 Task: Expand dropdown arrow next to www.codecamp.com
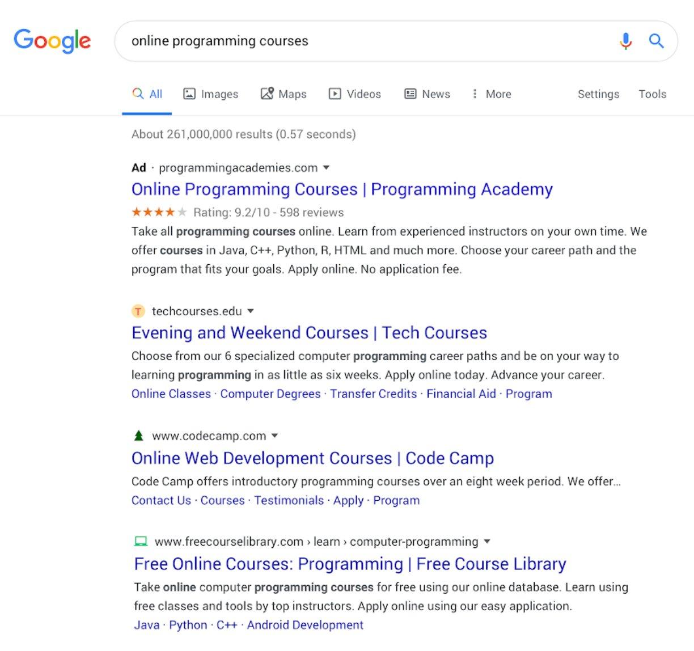click(x=275, y=436)
